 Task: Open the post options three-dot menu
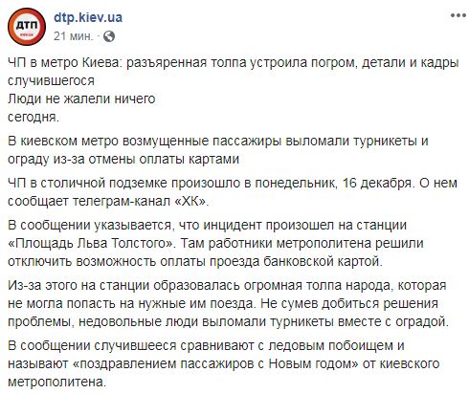pos(458,15)
